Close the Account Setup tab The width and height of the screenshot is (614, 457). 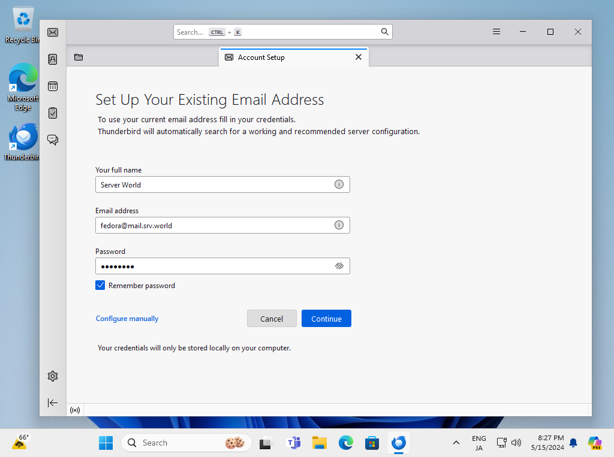click(359, 57)
